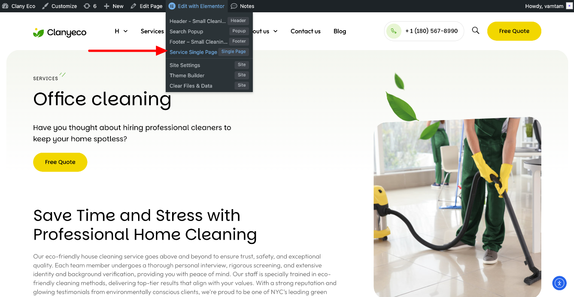Open the accessibility widget icon
Image resolution: width=574 pixels, height=297 pixels.
560,283
